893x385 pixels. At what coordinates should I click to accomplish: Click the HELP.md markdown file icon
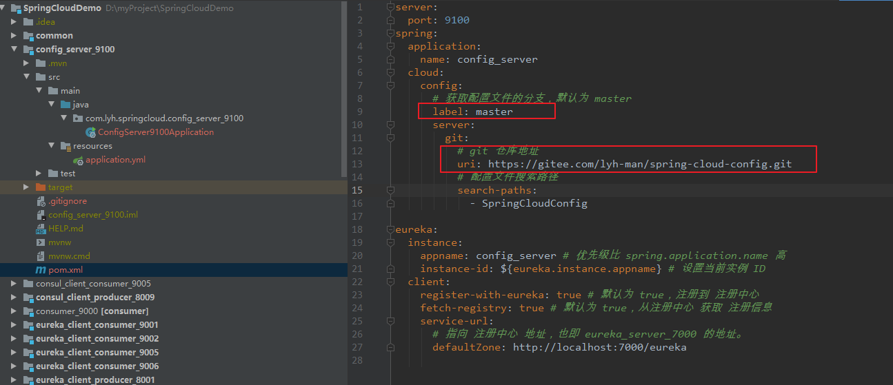click(x=41, y=229)
